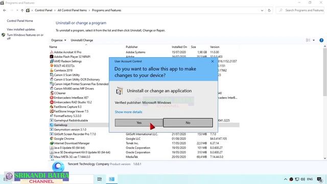The width and height of the screenshot is (327, 184).
Task: Click Control Panel taskbar button
Action: coord(112,179)
